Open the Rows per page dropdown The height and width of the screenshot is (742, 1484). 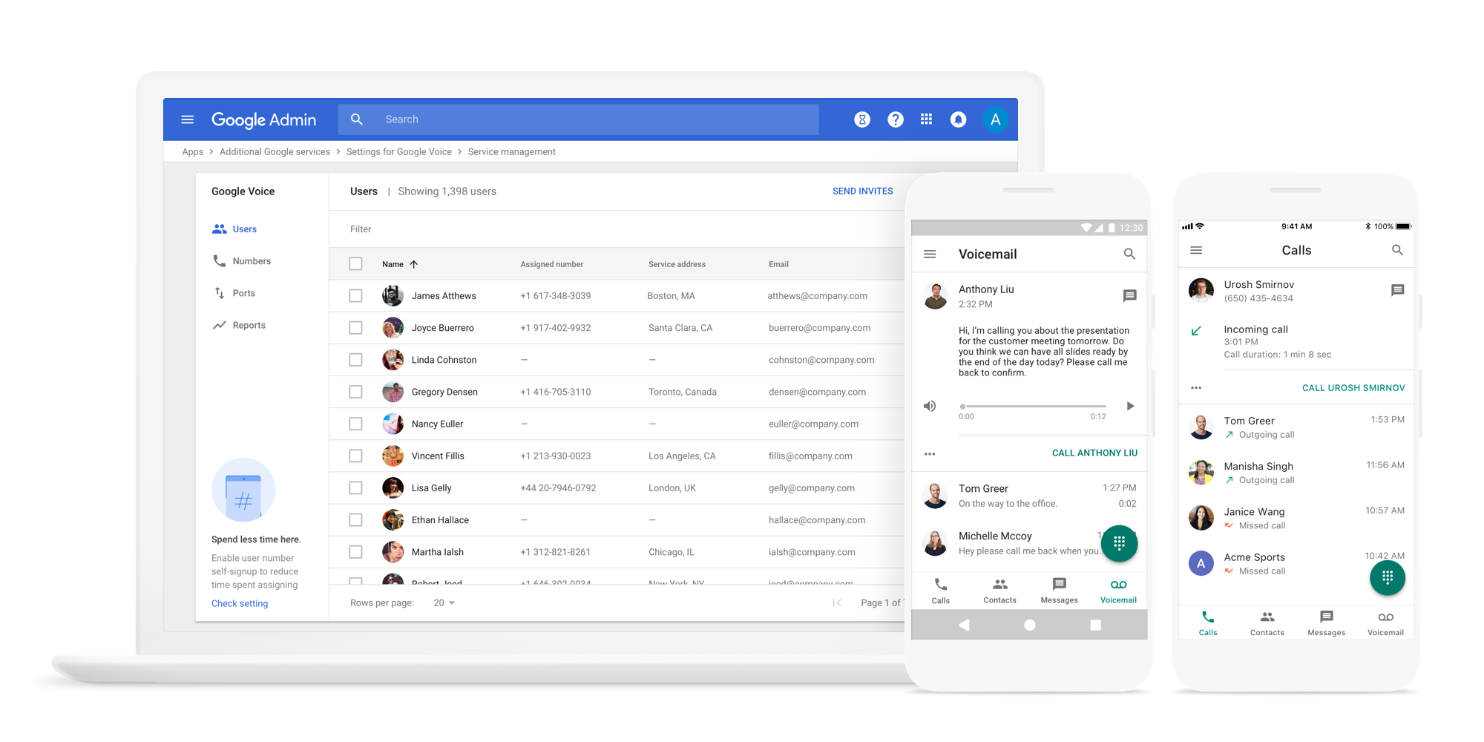pyautogui.click(x=444, y=603)
